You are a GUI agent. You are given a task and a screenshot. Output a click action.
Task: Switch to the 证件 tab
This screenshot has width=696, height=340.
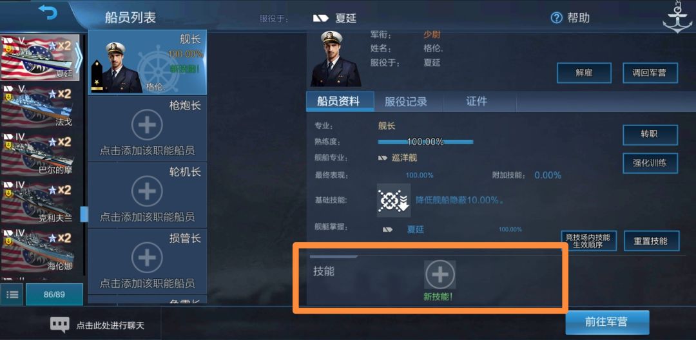[x=477, y=102]
